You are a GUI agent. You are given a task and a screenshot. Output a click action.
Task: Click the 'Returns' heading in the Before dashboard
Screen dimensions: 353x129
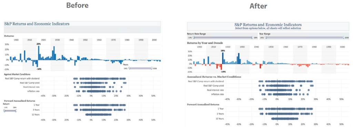coord(9,36)
